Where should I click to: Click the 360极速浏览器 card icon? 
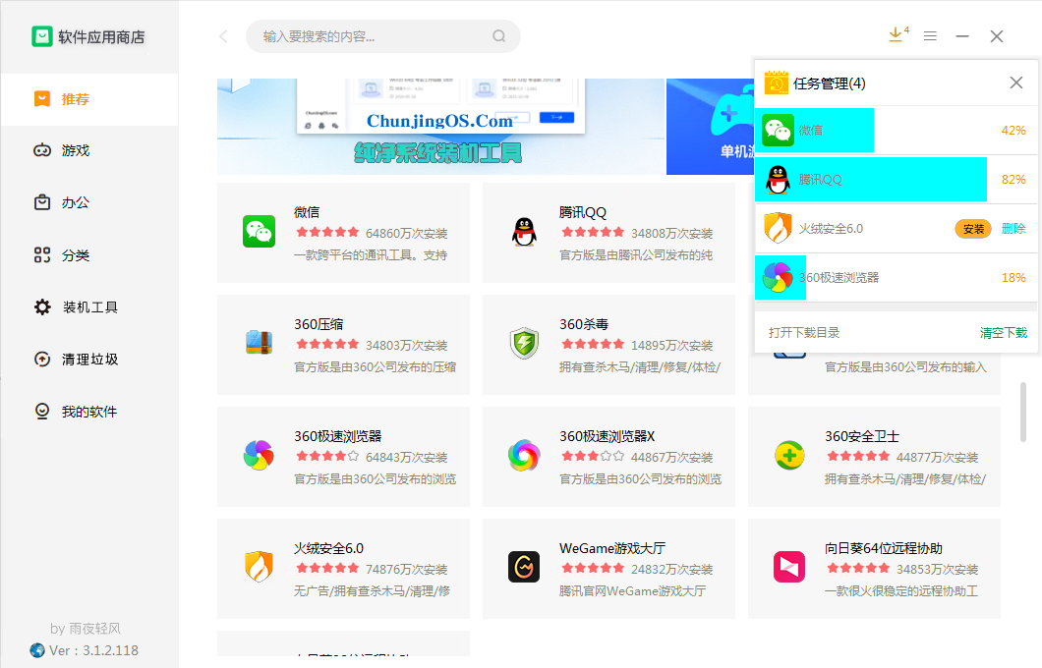[260, 456]
